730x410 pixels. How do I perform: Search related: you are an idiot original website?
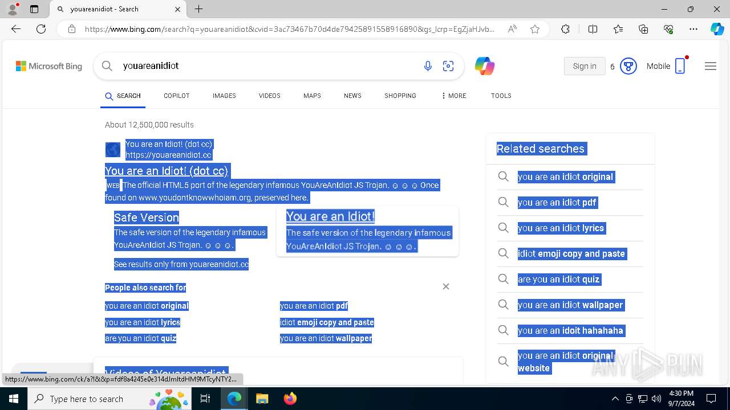tap(565, 362)
